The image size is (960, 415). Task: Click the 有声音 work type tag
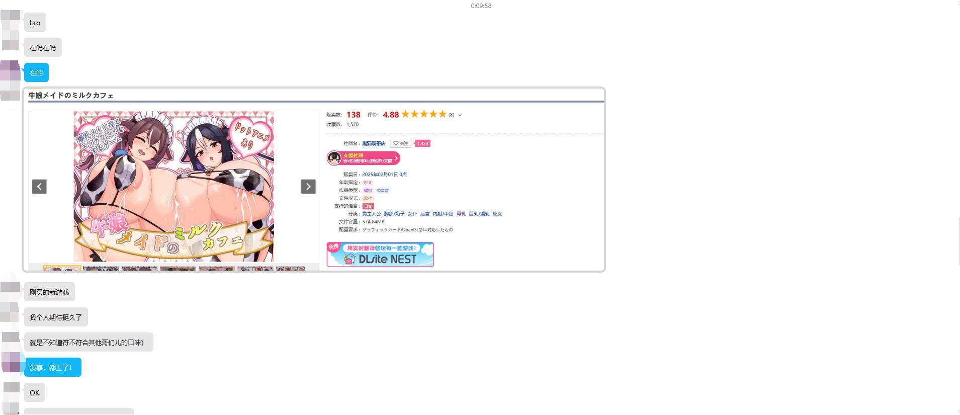[383, 191]
